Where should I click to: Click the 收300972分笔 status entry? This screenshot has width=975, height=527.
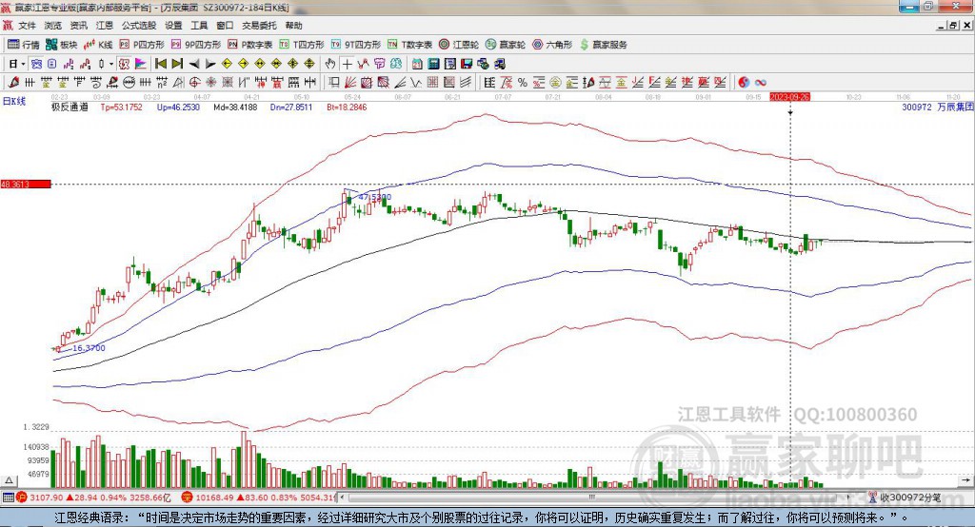click(x=905, y=498)
